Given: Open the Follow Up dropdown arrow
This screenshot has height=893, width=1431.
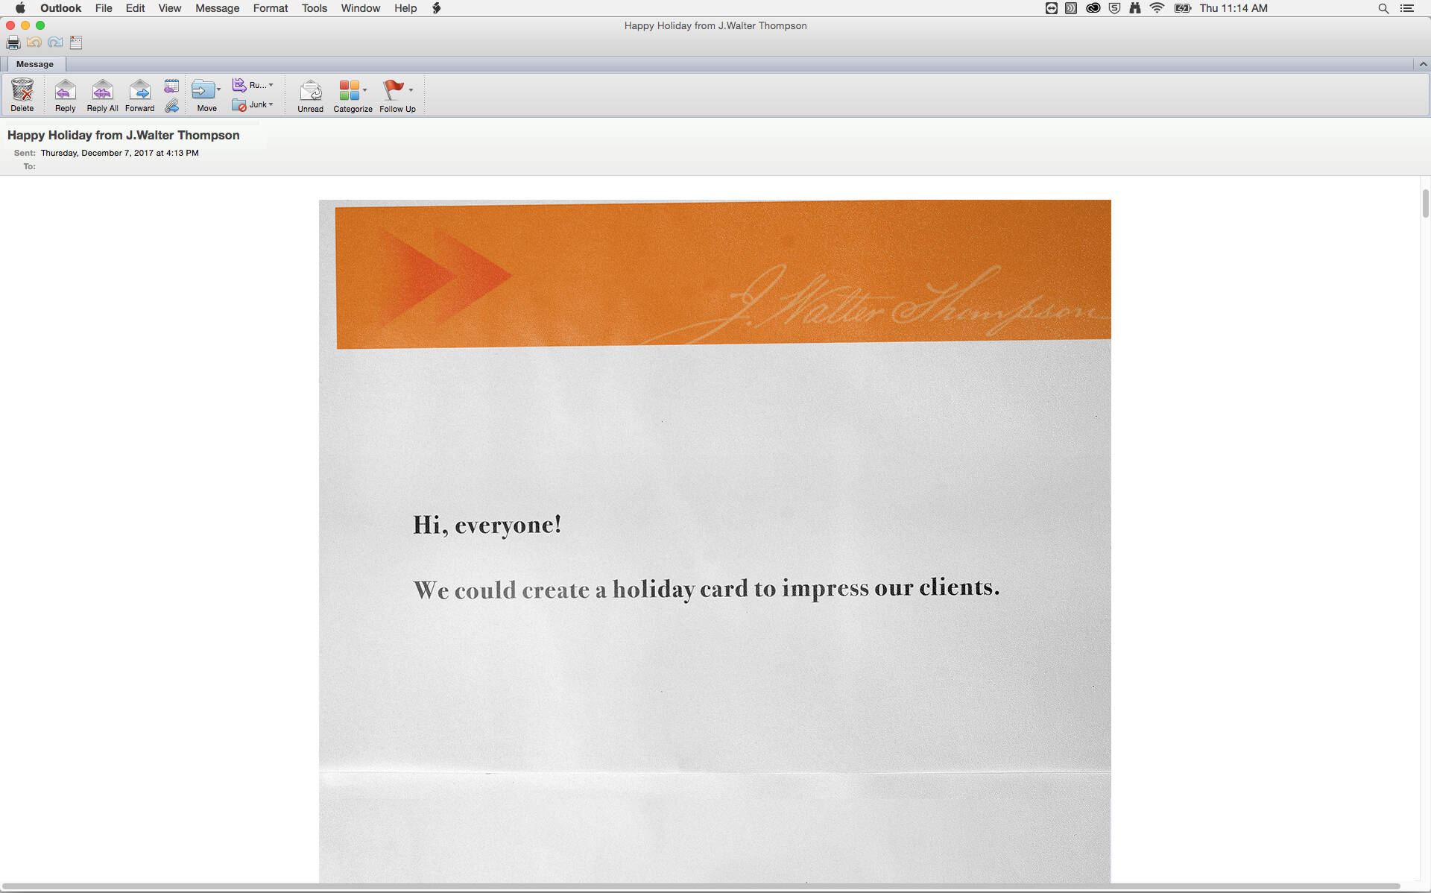Looking at the screenshot, I should click(411, 90).
